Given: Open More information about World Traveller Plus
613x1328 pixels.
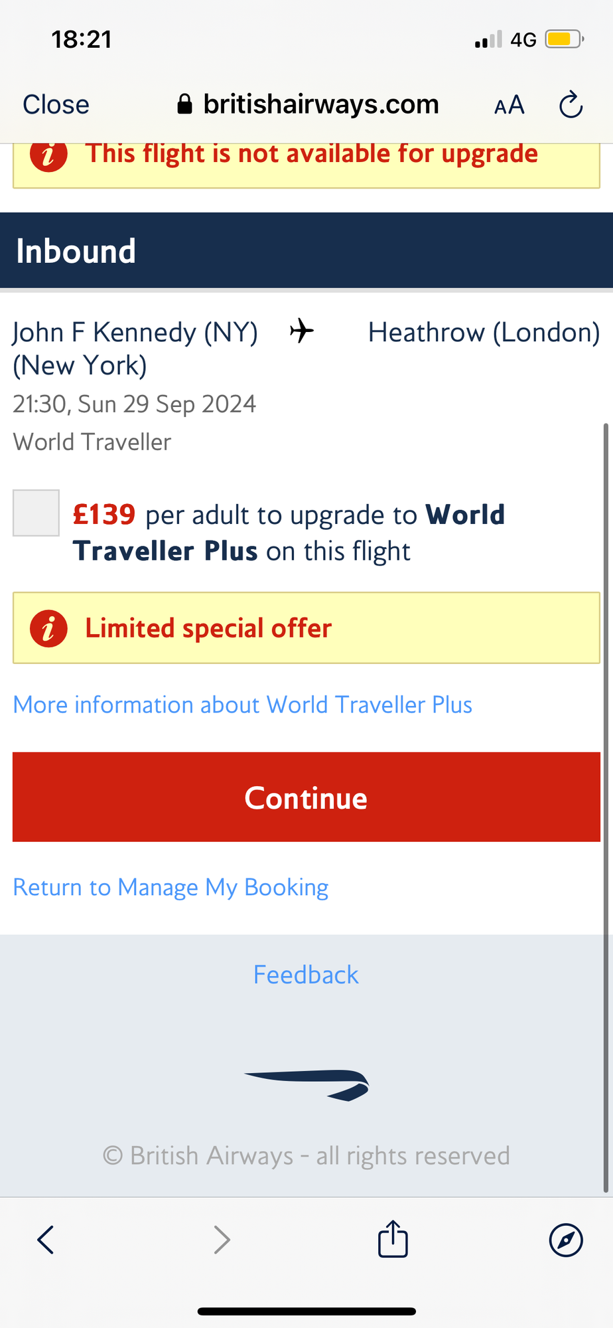Looking at the screenshot, I should pos(243,705).
